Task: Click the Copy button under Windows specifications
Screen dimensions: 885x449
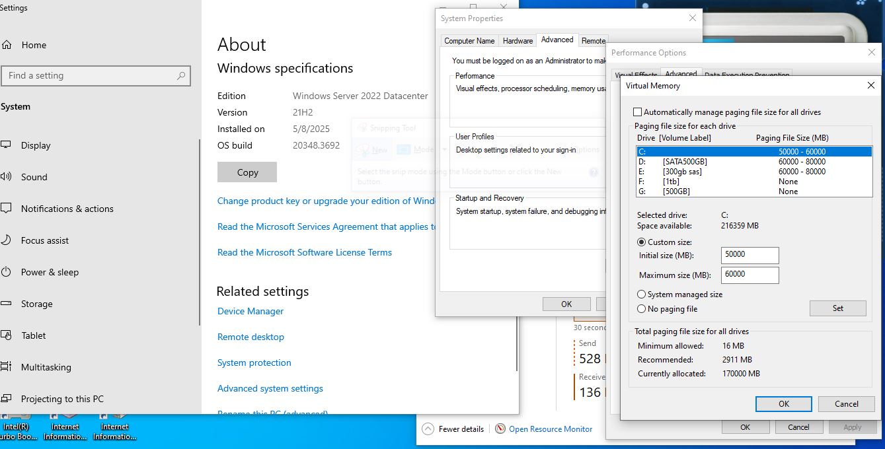Action: [x=247, y=172]
